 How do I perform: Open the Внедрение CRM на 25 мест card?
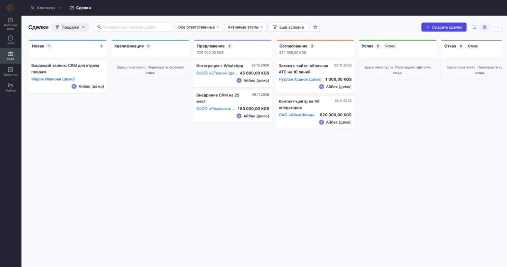(233, 106)
